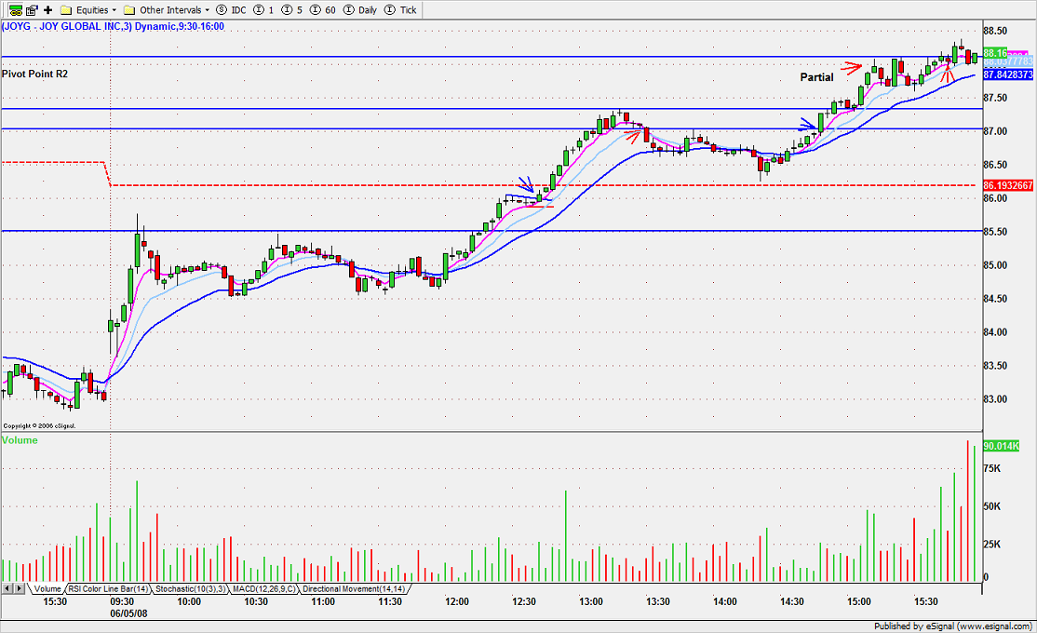Click the Volume pane title
Image resolution: width=1037 pixels, height=633 pixels.
click(20, 440)
